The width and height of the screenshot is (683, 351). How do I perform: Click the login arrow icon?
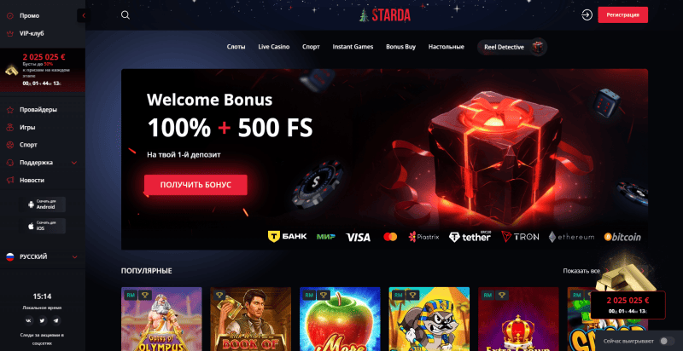[x=587, y=14]
